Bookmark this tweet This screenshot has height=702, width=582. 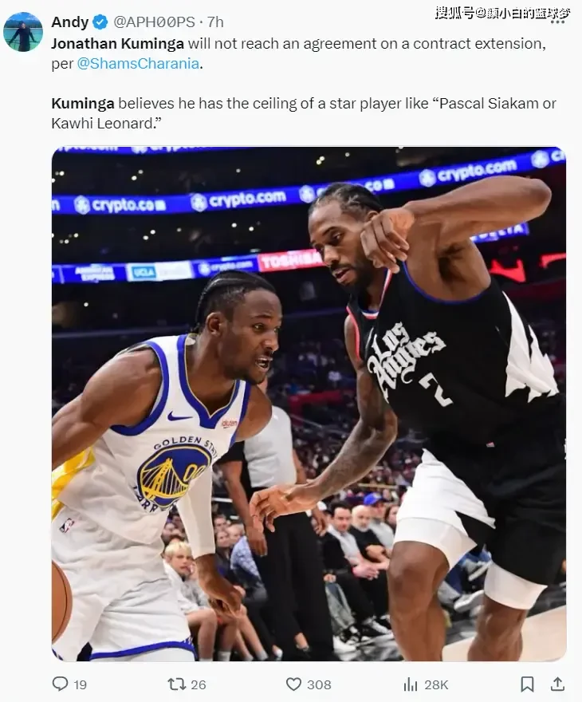click(x=527, y=684)
